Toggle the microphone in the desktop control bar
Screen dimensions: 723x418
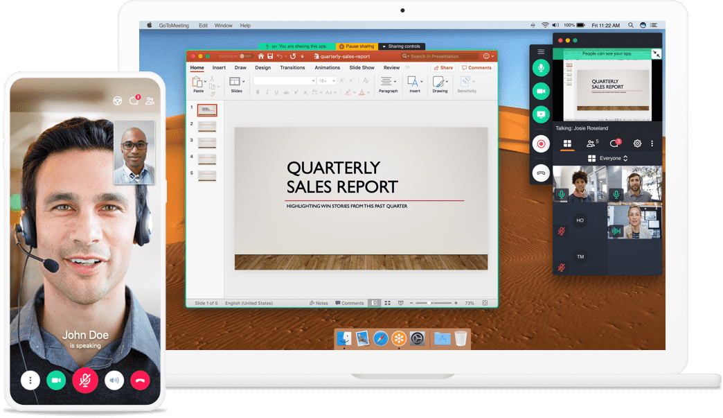pos(541,67)
